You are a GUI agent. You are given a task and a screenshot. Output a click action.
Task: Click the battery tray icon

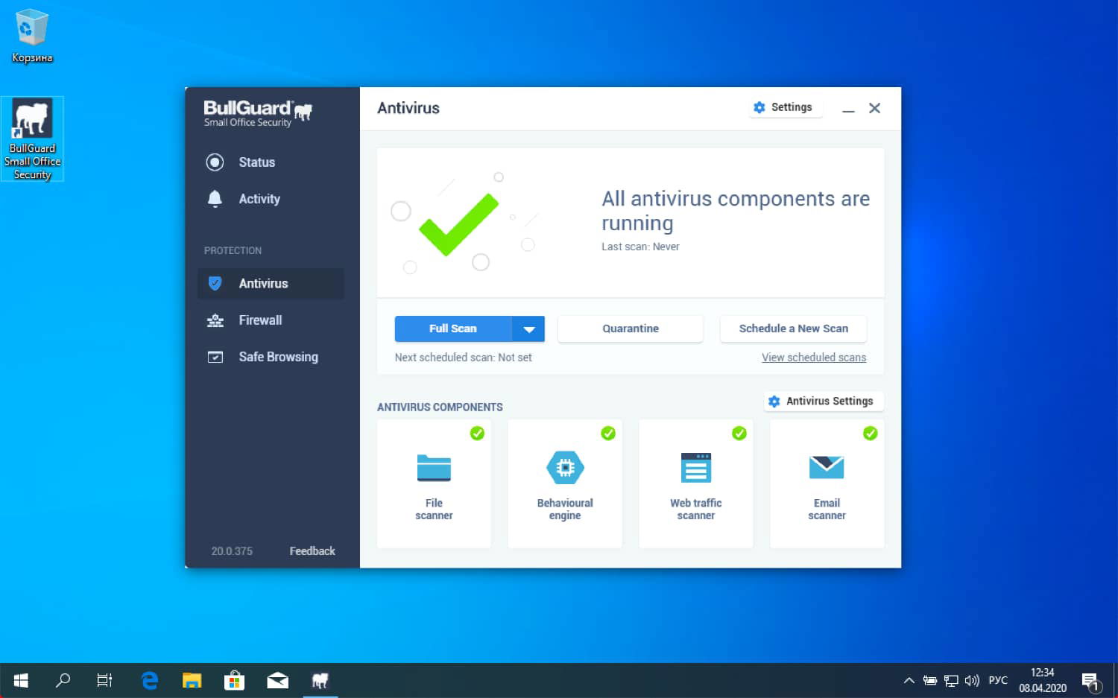click(x=930, y=680)
